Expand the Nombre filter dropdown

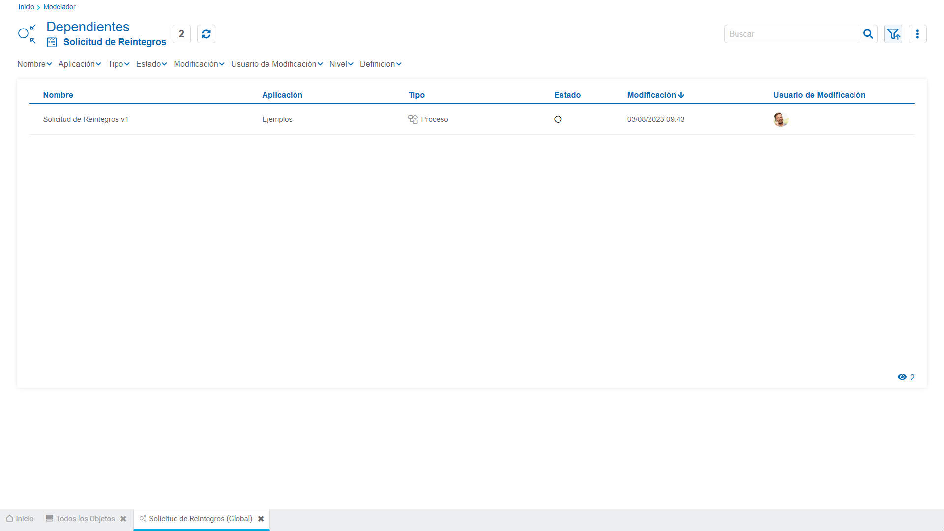(x=34, y=64)
